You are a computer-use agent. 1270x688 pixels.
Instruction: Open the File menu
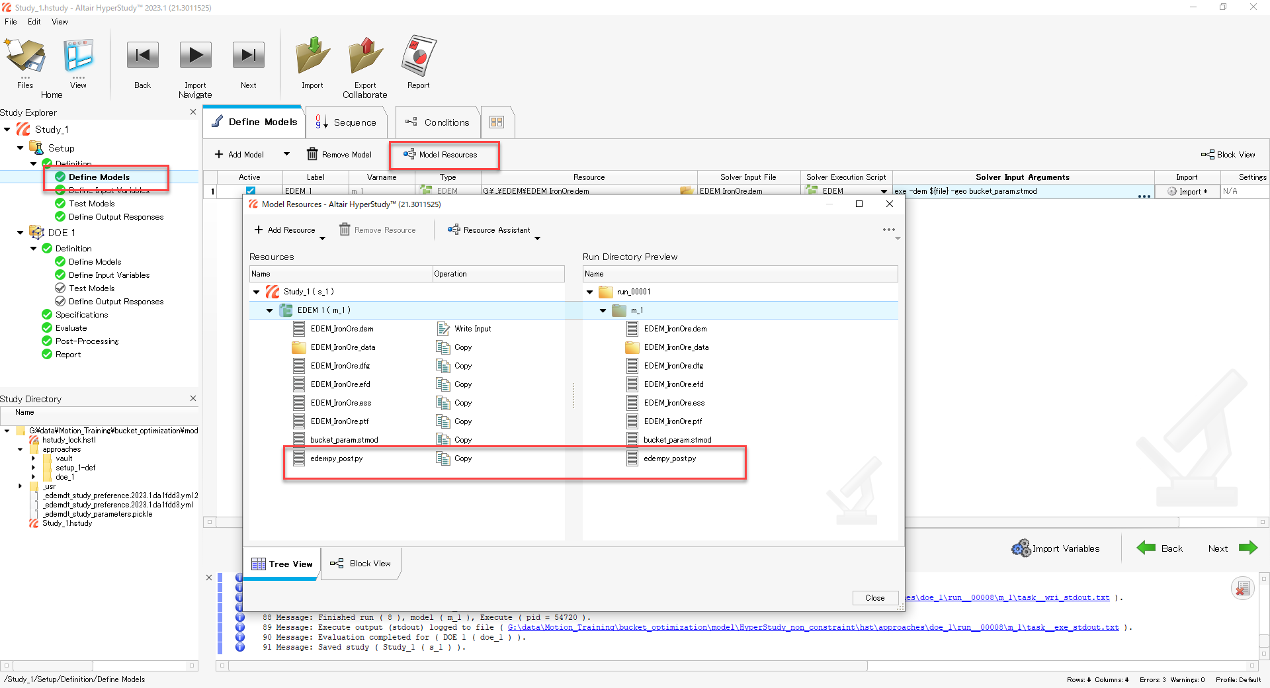pyautogui.click(x=11, y=22)
